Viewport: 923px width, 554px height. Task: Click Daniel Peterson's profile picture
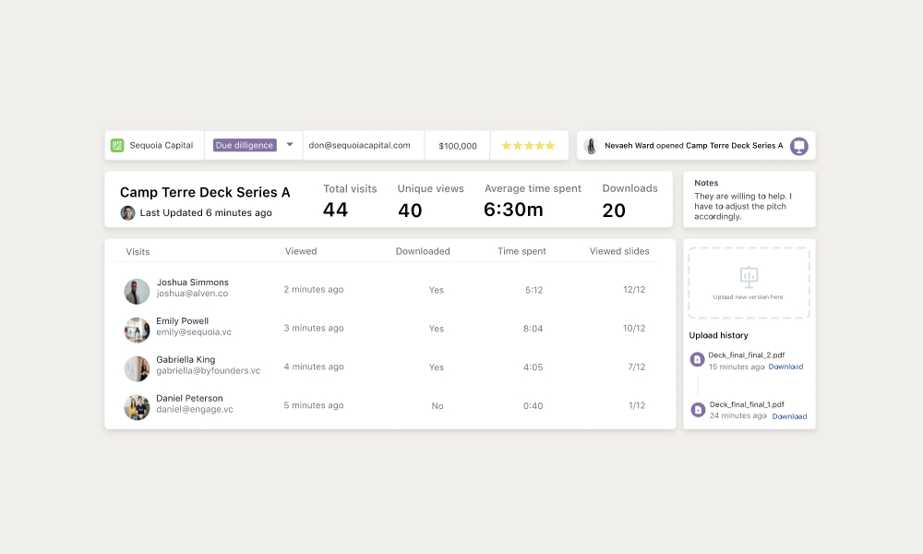tap(137, 407)
